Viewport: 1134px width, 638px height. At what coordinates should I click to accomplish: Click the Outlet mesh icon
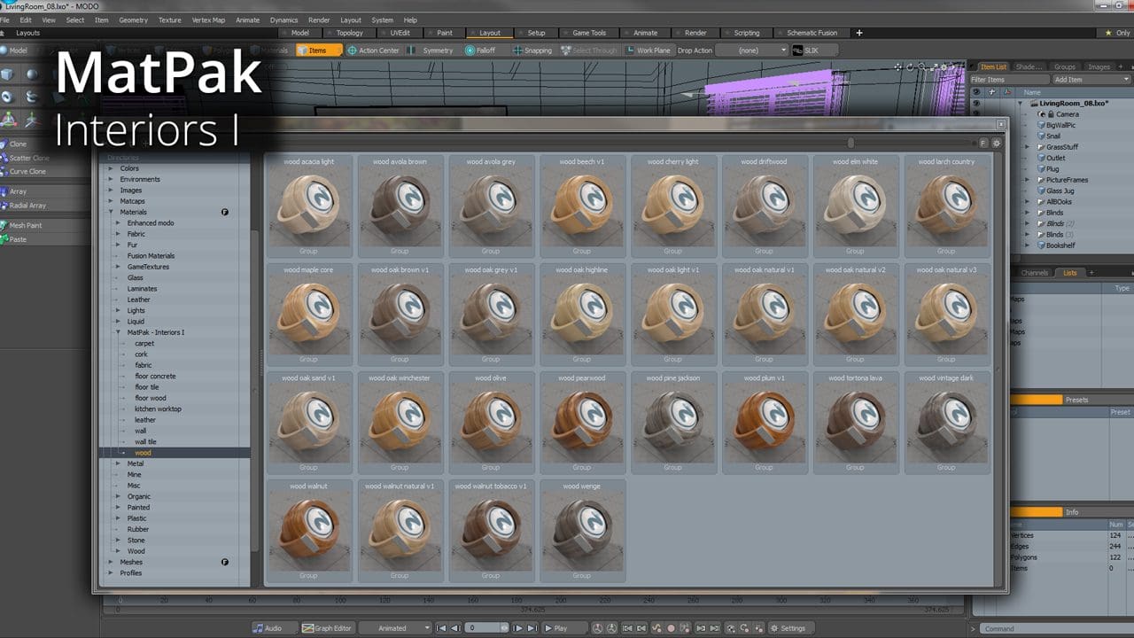tap(1041, 158)
